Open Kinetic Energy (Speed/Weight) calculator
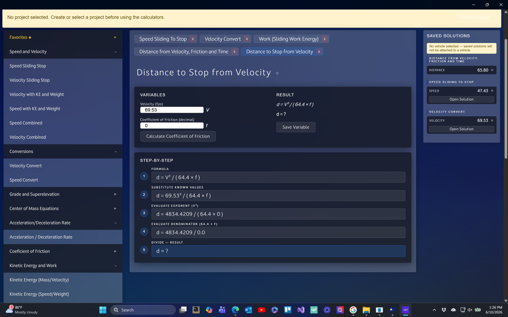 (x=63, y=294)
